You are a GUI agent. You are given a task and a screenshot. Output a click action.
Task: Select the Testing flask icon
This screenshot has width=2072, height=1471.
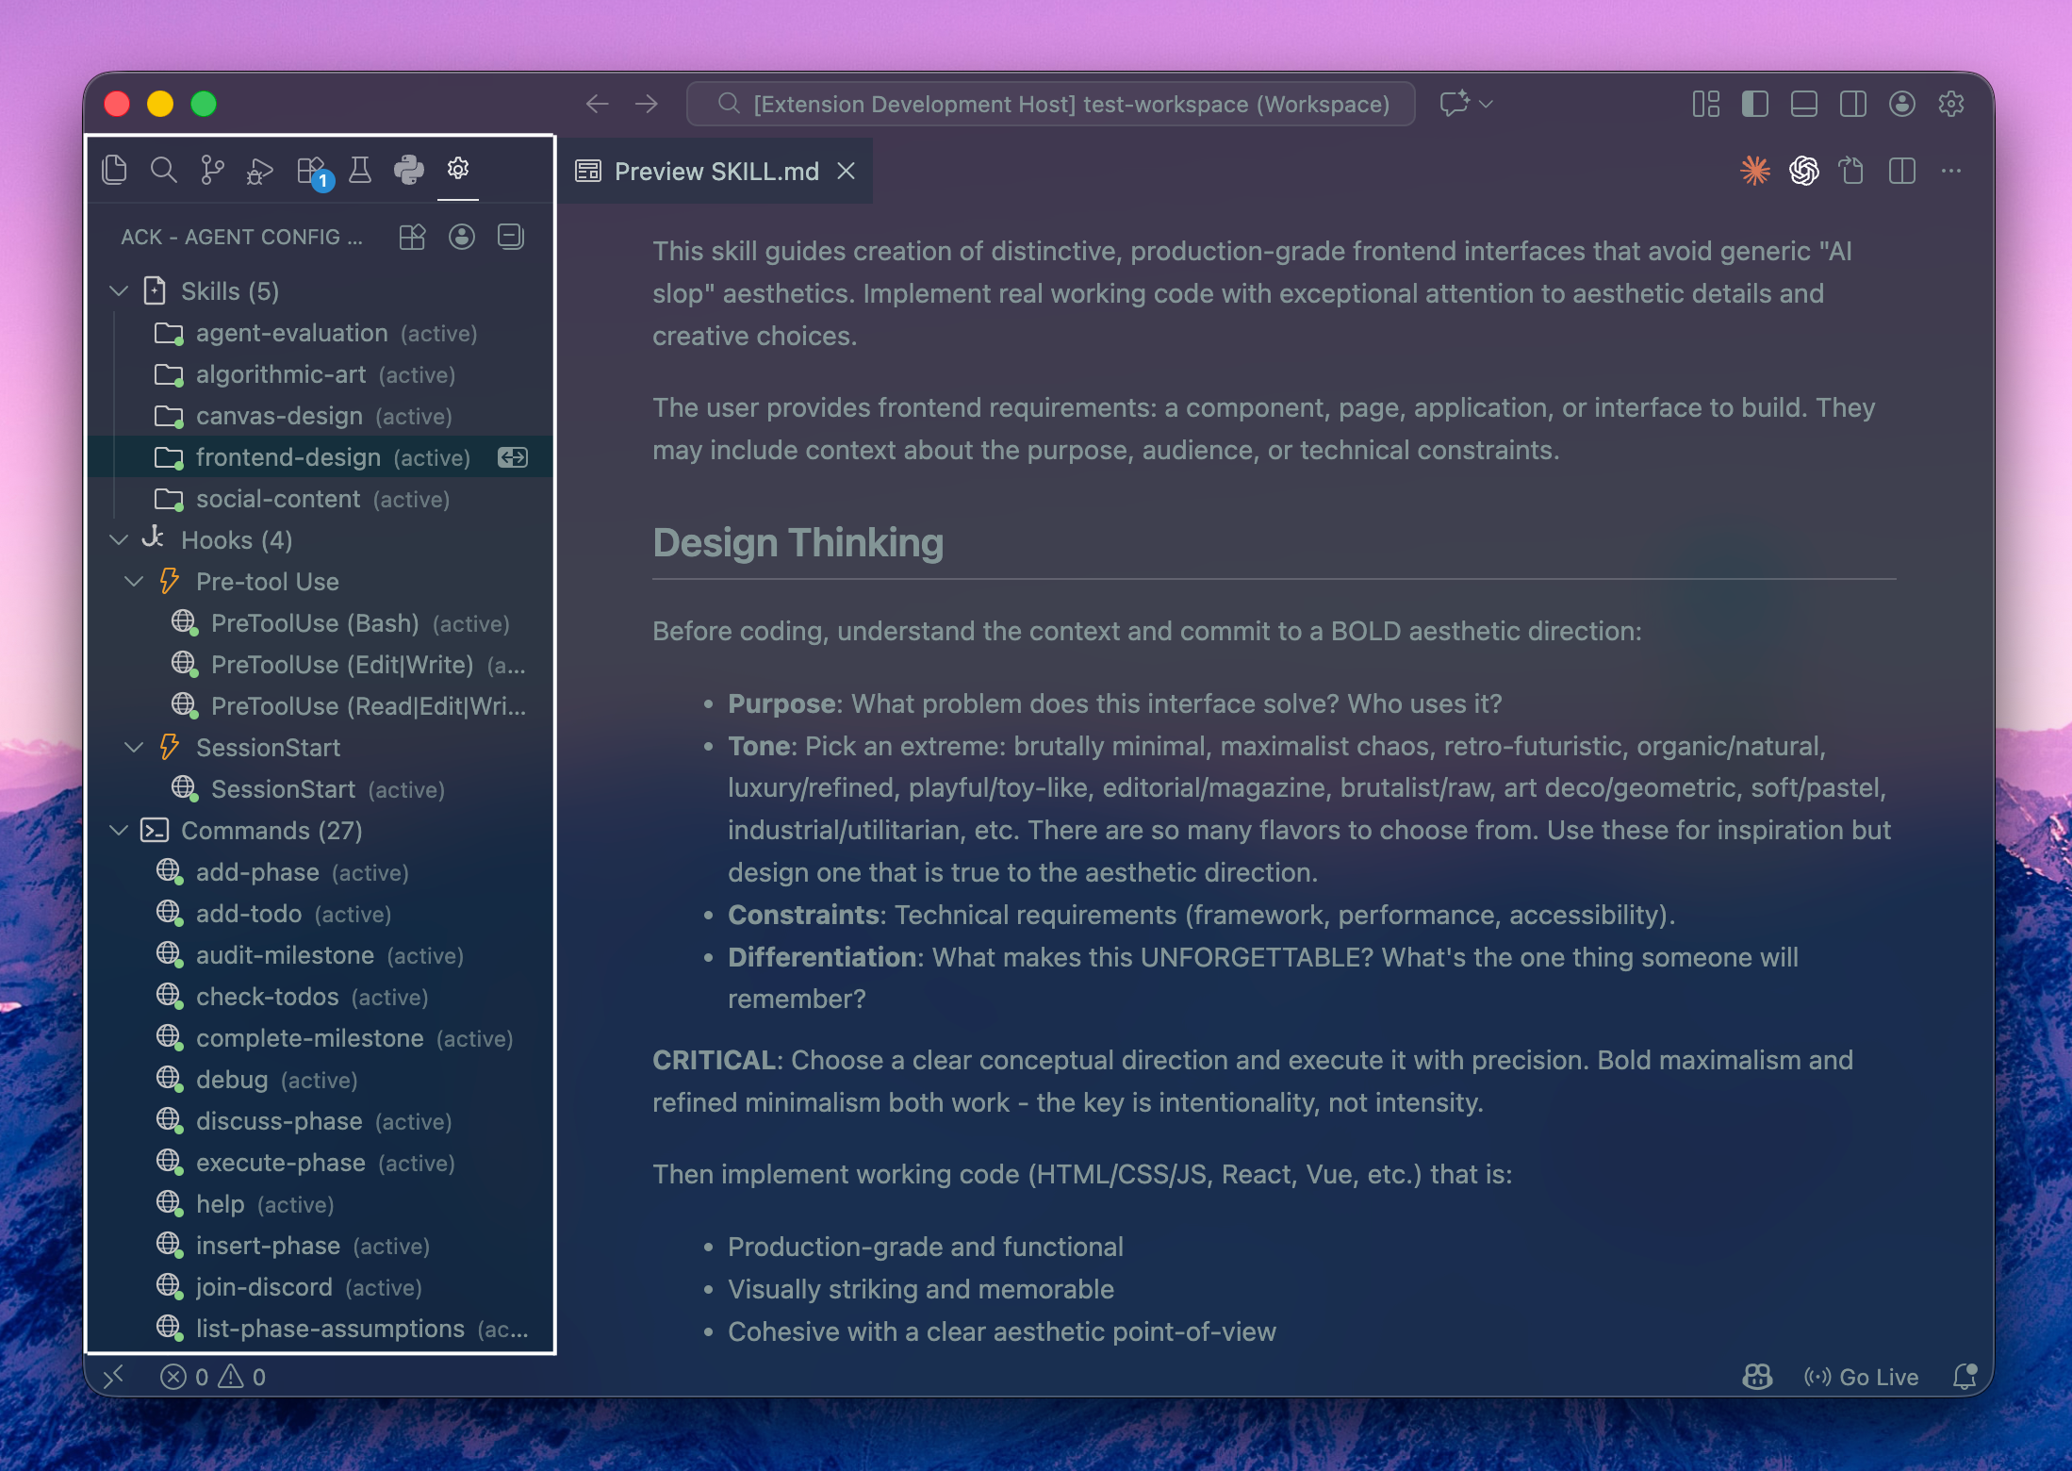(x=360, y=170)
